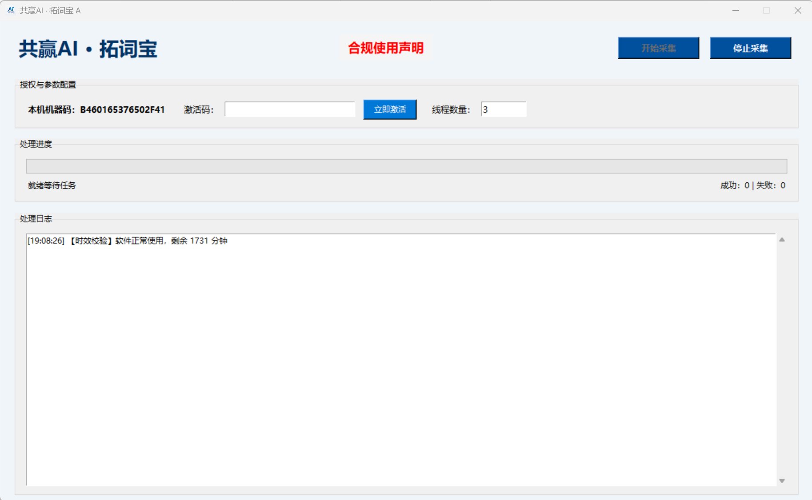Click the 19:08:26 时效校验 log entry
812x500 pixels.
click(127, 240)
